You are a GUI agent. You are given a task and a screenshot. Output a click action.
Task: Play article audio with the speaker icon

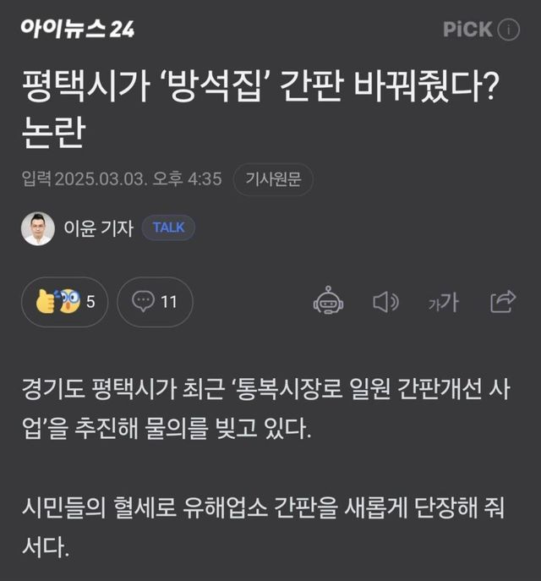[385, 302]
